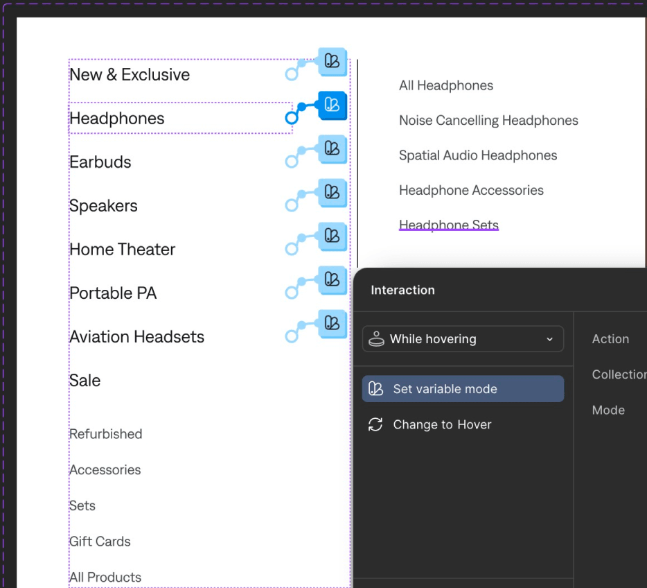
Task: Click the variable mode icon beside Portable PA
Action: point(333,280)
